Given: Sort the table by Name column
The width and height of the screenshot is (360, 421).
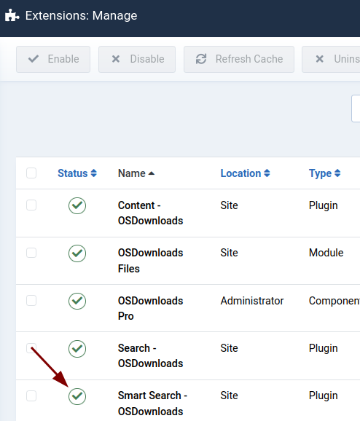Looking at the screenshot, I should [136, 173].
